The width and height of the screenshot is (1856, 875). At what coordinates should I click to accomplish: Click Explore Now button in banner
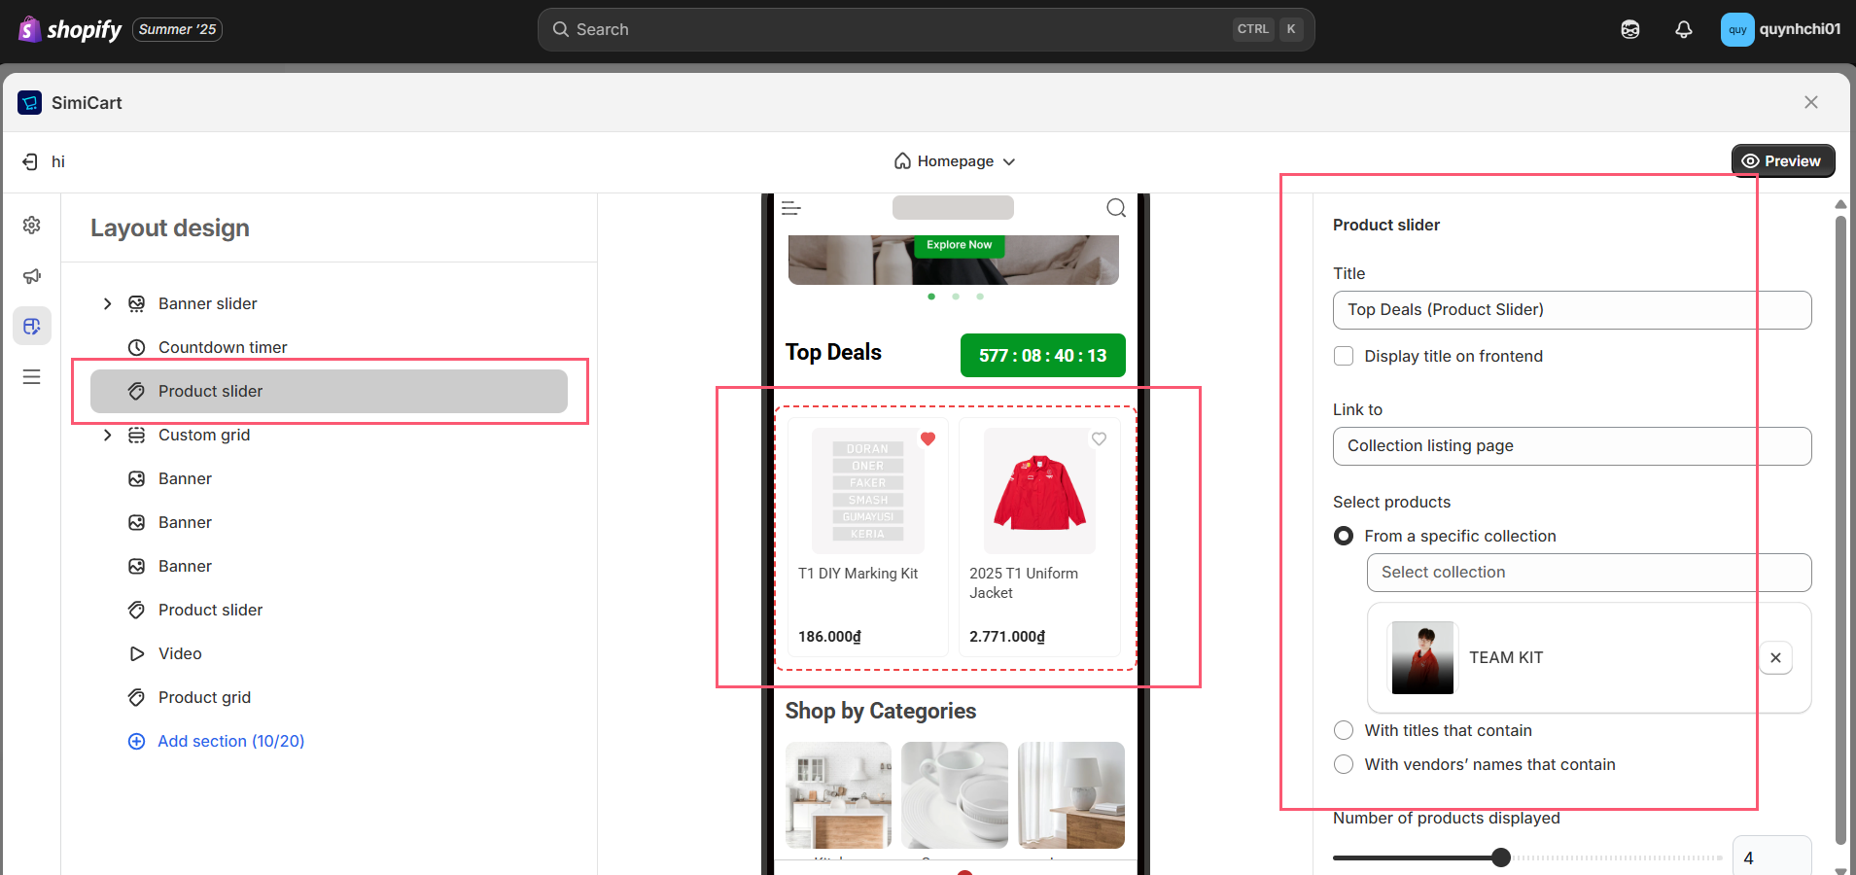[960, 245]
